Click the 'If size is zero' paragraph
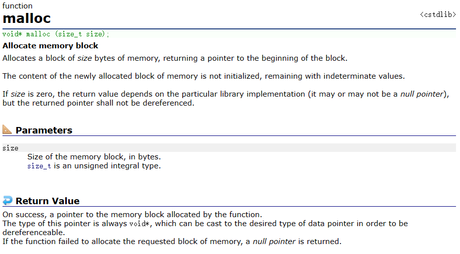This screenshot has height=254, width=460. [226, 99]
